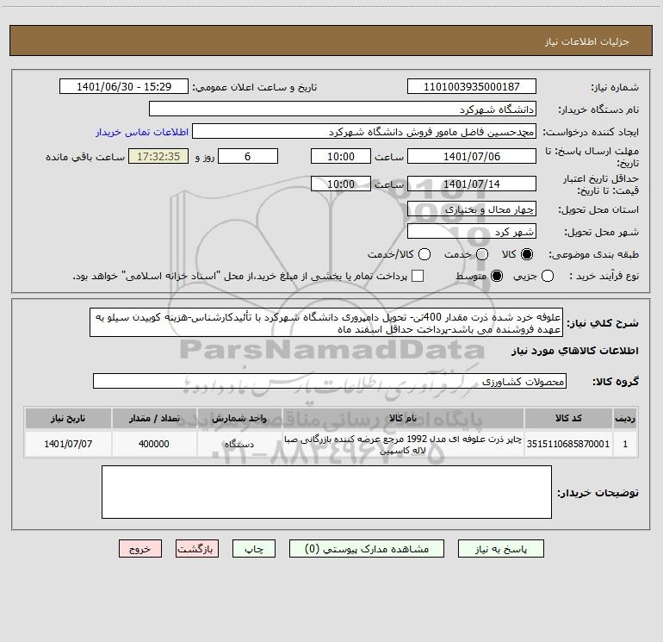Click the remaining time field 17:32:35
663x642 pixels.
point(158,156)
